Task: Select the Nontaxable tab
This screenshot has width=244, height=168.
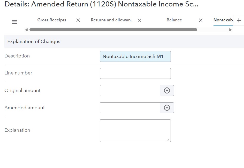Action: click(x=223, y=20)
